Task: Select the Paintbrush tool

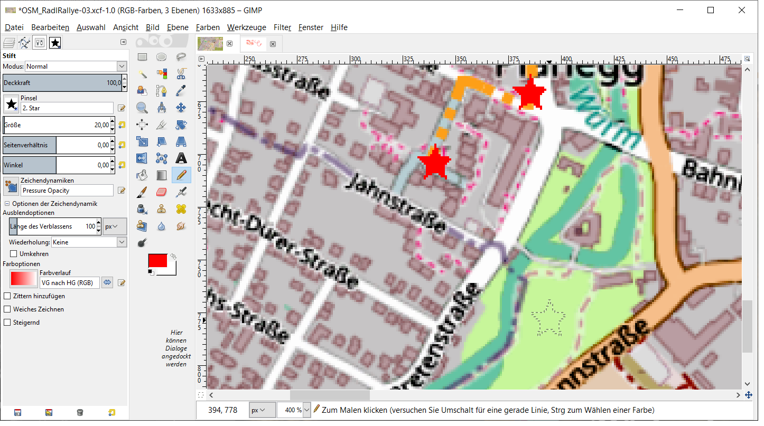Action: pyautogui.click(x=142, y=192)
